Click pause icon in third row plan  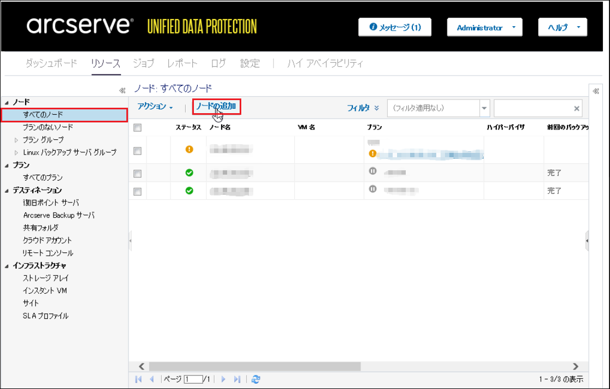[x=373, y=189]
